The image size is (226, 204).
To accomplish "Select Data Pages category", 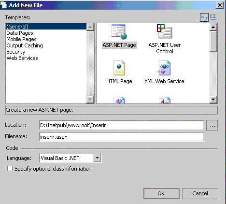I will 20,33.
